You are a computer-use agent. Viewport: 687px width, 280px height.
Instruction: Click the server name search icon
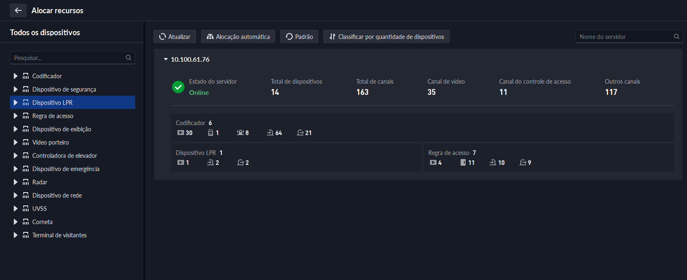[x=676, y=36]
